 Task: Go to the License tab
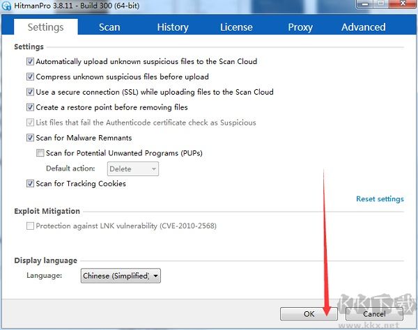[x=236, y=27]
